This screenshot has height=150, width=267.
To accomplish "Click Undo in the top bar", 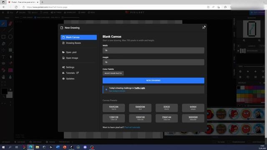I will [x=82, y=12].
